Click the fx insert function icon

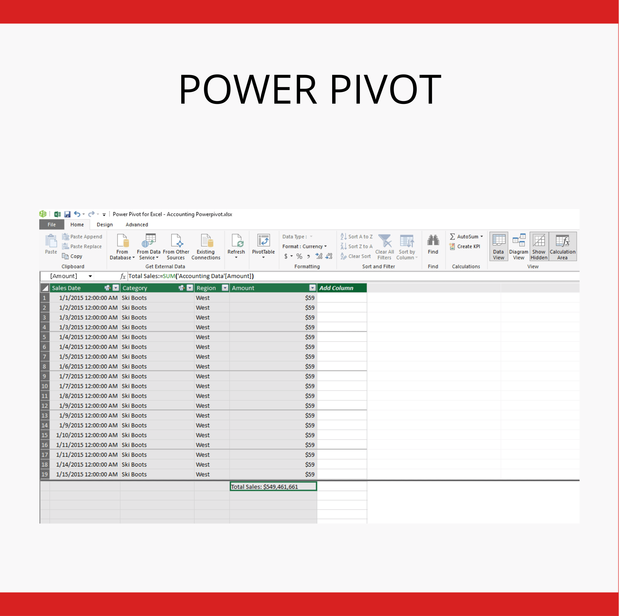tap(123, 276)
